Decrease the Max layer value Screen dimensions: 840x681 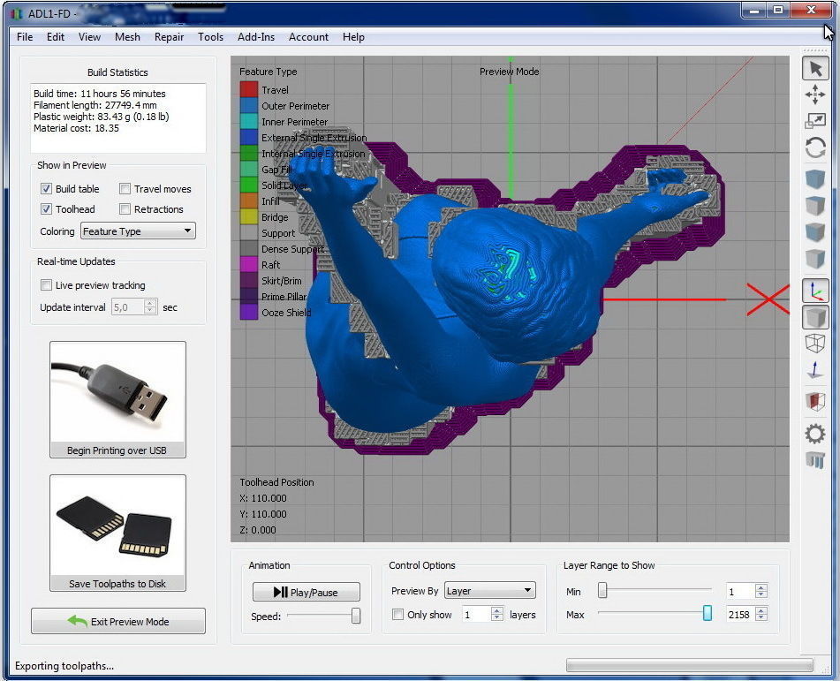click(761, 617)
